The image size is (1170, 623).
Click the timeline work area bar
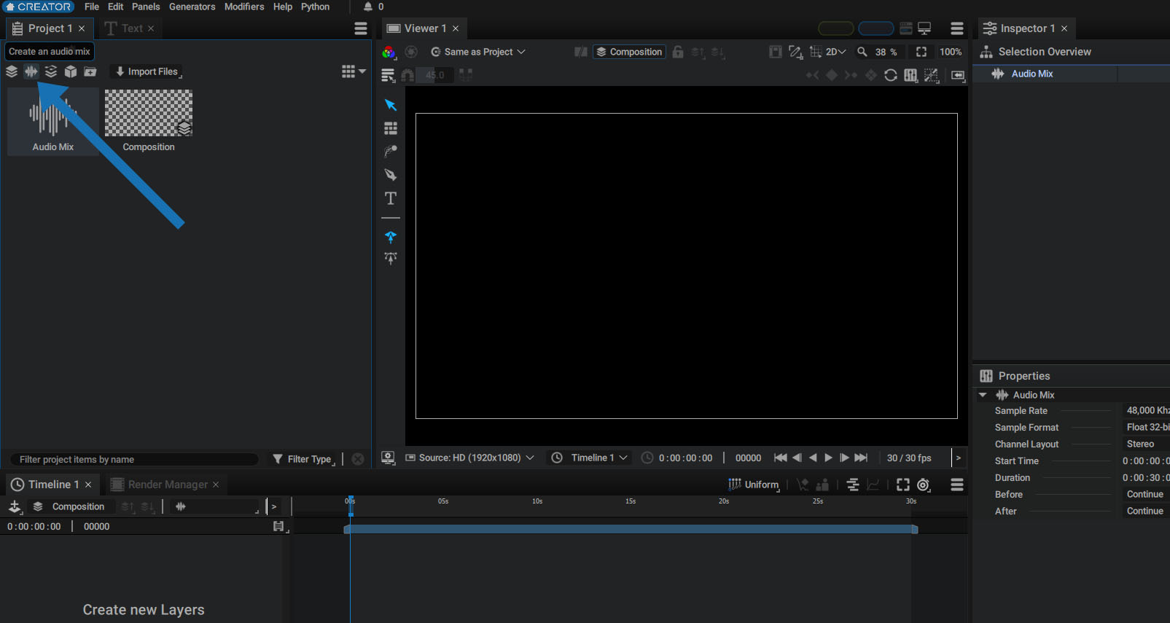tap(631, 530)
